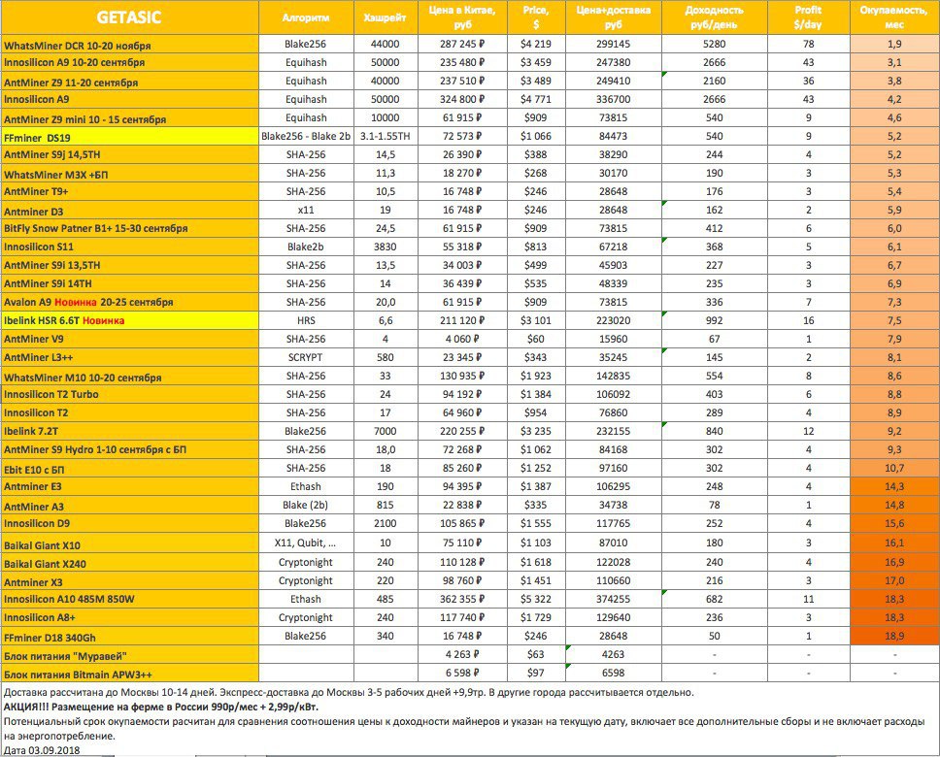The height and width of the screenshot is (757, 940).
Task: Select the "AntMiner V9" cell
Action: [x=129, y=340]
